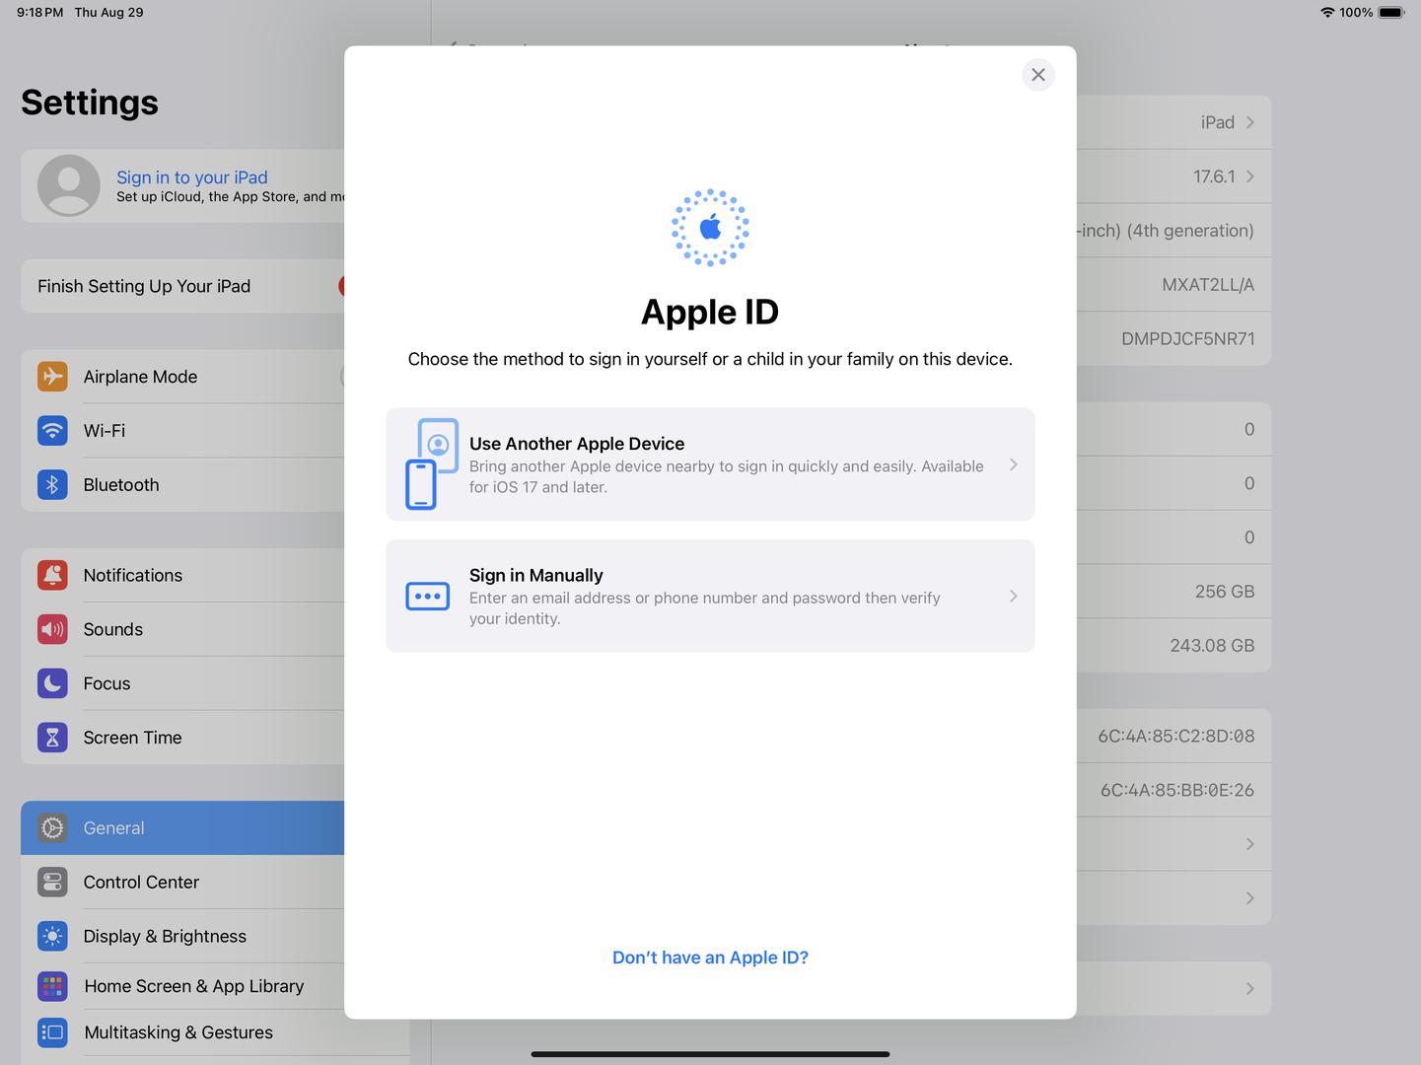Open Home Screen & App Library settings
The image size is (1421, 1065).
pos(193,986)
